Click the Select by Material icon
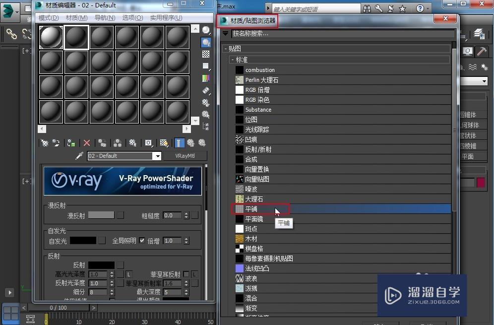The image size is (494, 325). (x=206, y=115)
